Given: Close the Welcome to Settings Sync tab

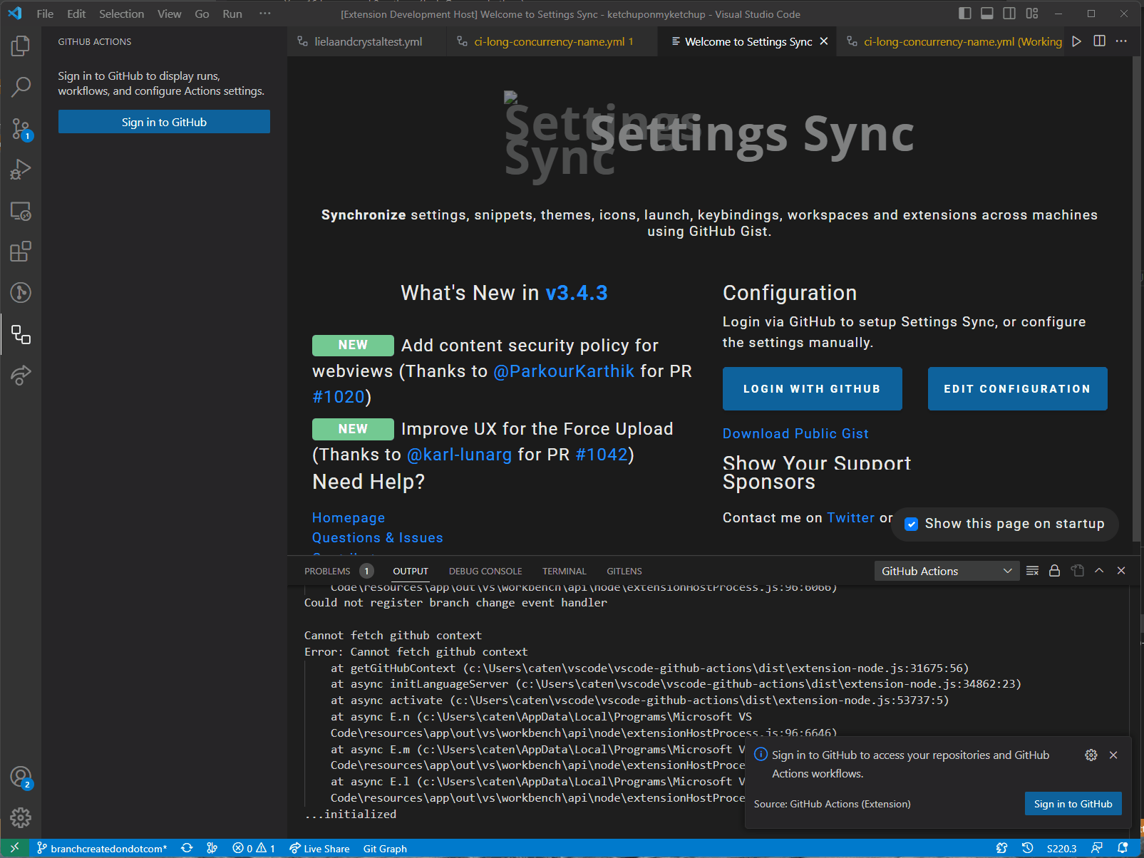Looking at the screenshot, I should (x=824, y=41).
